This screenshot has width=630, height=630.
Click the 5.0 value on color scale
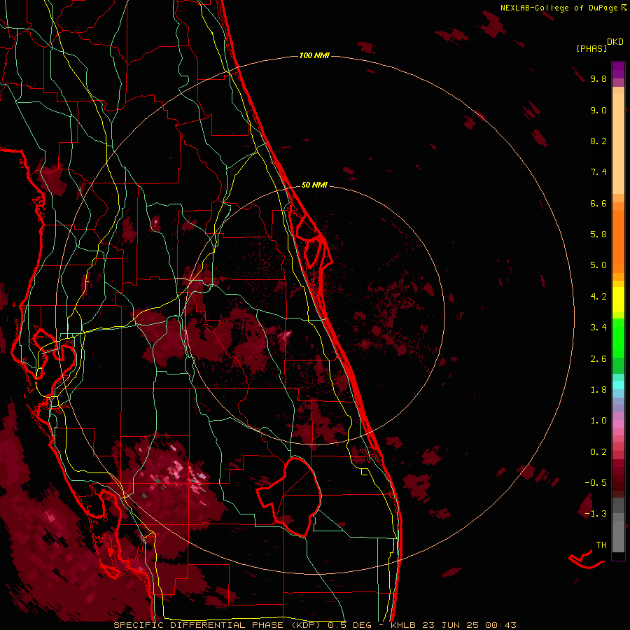pos(598,265)
